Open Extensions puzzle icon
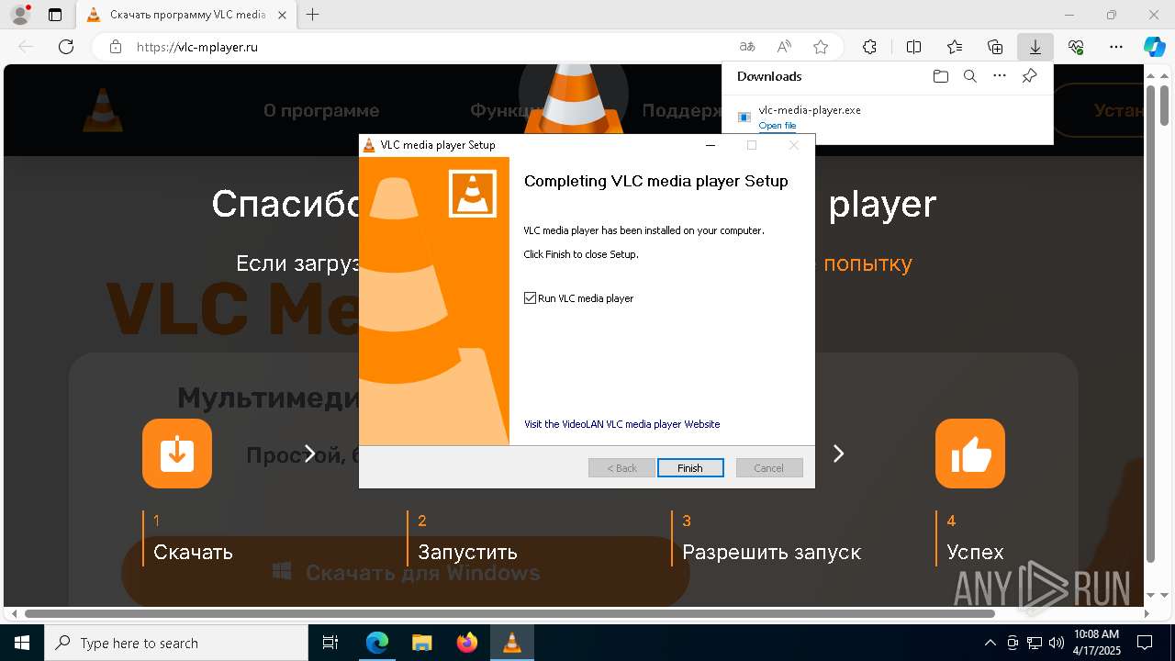The height and width of the screenshot is (661, 1175). pyautogui.click(x=869, y=47)
